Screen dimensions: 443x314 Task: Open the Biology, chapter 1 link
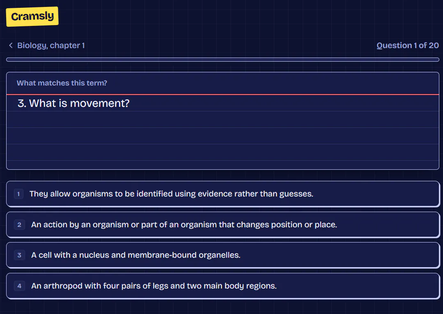click(51, 45)
